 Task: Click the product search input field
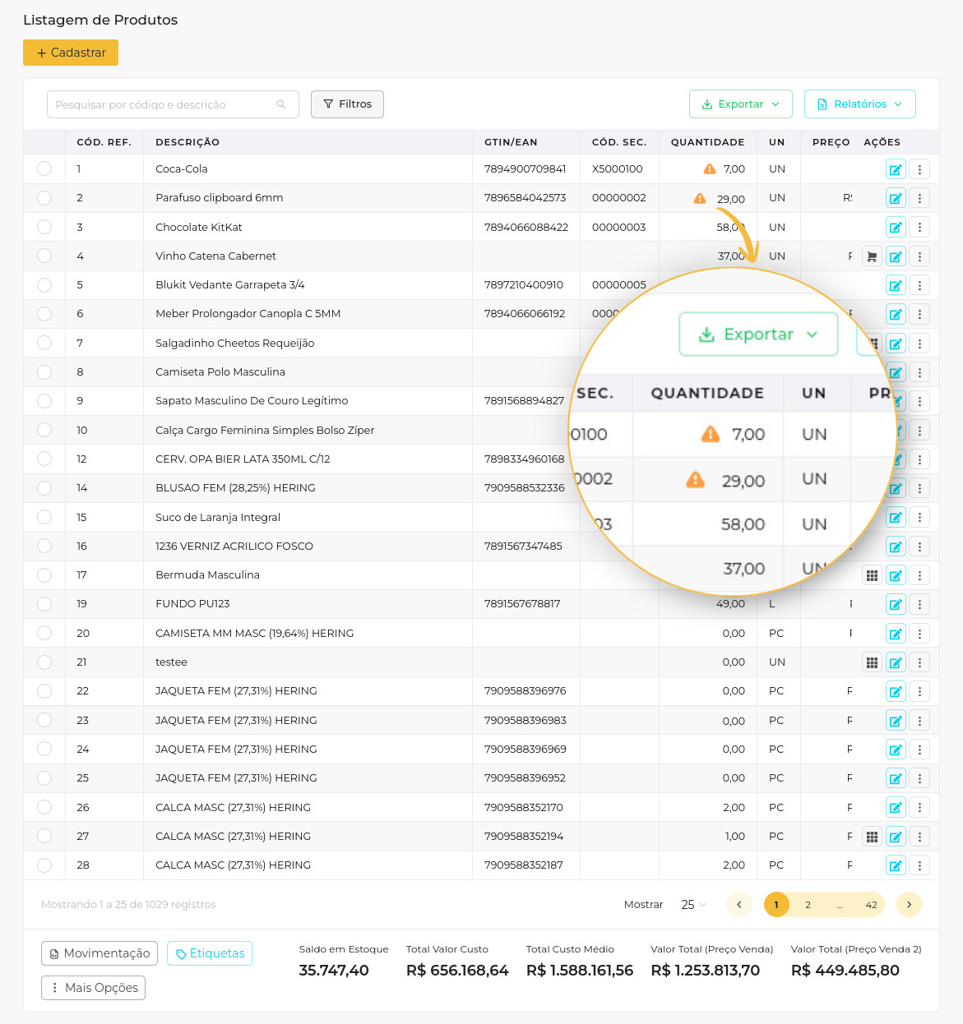tap(160, 104)
